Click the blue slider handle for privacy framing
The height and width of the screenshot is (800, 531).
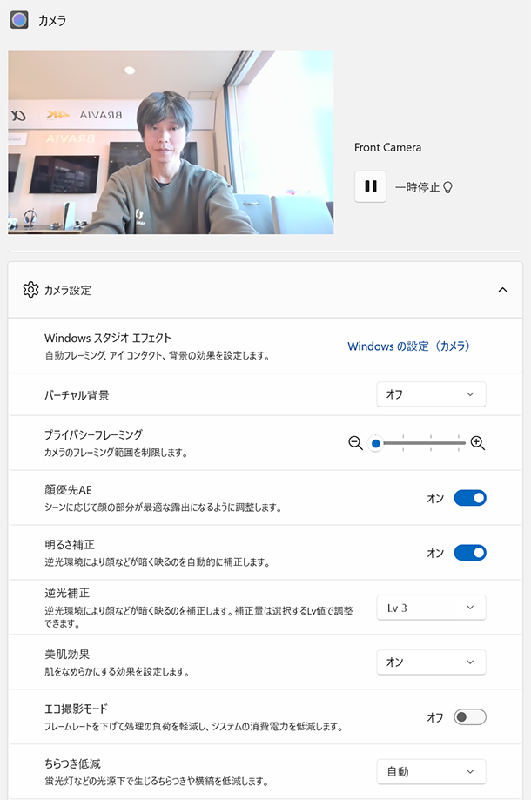[376, 443]
